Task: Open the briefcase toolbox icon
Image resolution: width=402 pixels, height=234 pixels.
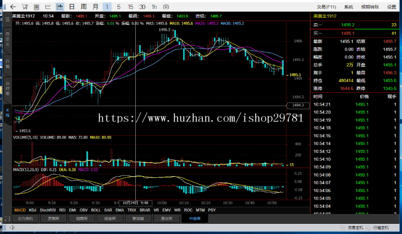Action: (166, 7)
